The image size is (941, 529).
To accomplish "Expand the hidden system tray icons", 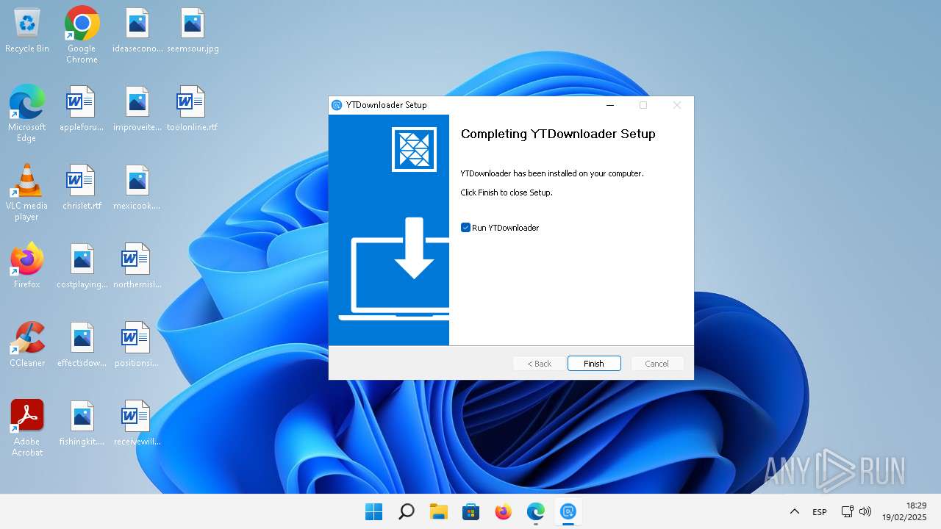I will (794, 511).
